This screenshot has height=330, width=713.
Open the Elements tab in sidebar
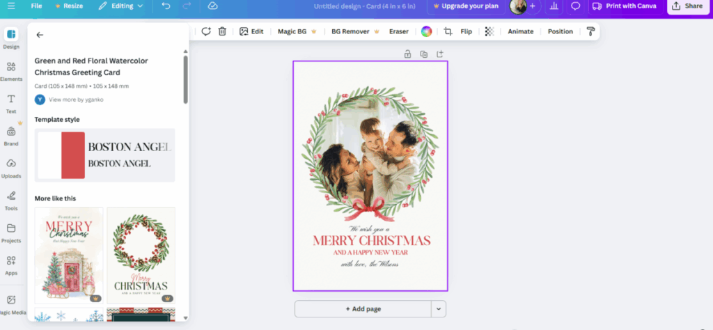[x=11, y=72]
